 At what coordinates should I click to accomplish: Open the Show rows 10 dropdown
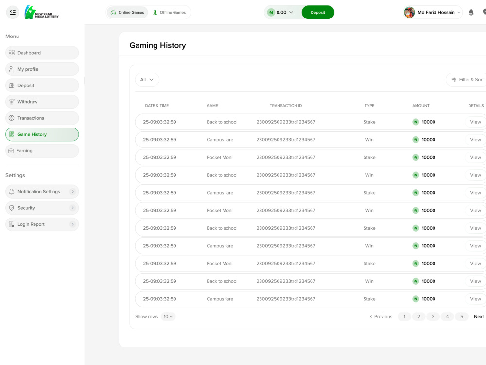[x=168, y=317]
